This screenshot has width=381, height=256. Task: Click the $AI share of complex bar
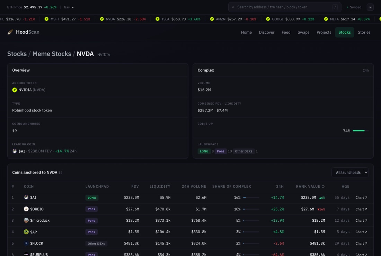(251, 198)
